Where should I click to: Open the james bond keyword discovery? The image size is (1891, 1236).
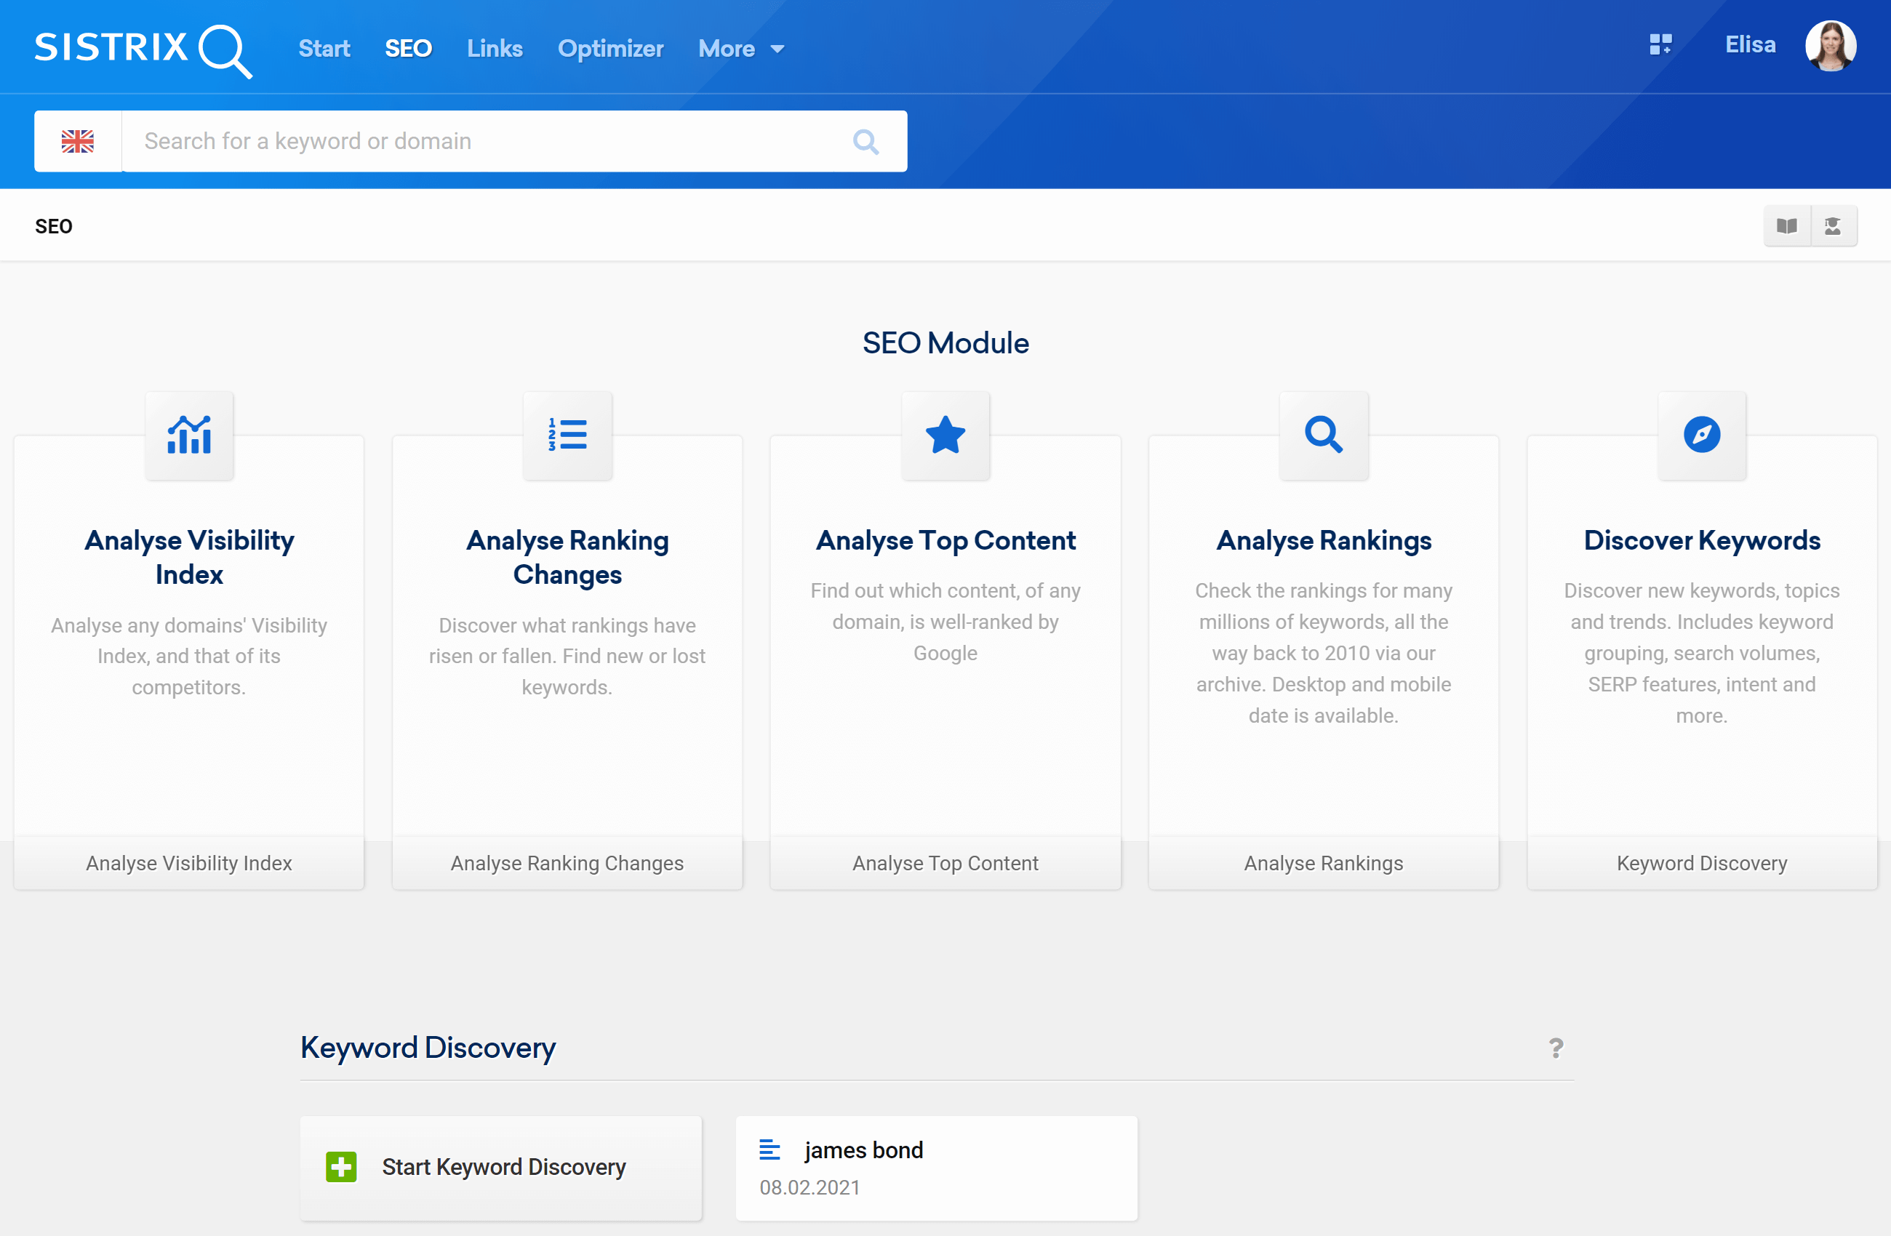pos(863,1149)
